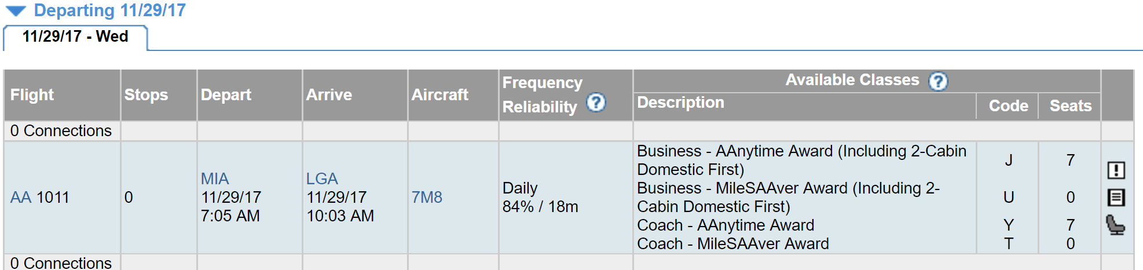
Task: Collapse the Departing 11/29/17 triangle
Action: pyautogui.click(x=16, y=11)
